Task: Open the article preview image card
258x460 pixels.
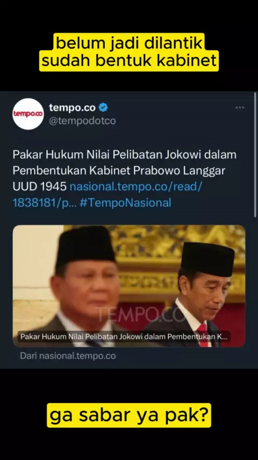Action: [x=129, y=286]
